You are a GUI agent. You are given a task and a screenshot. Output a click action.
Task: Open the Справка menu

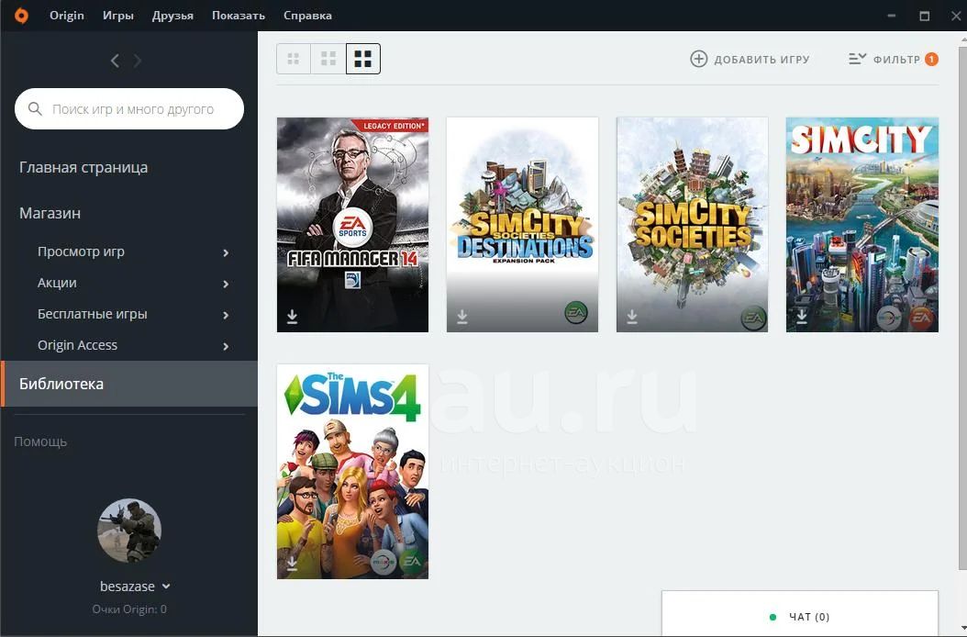coord(307,16)
